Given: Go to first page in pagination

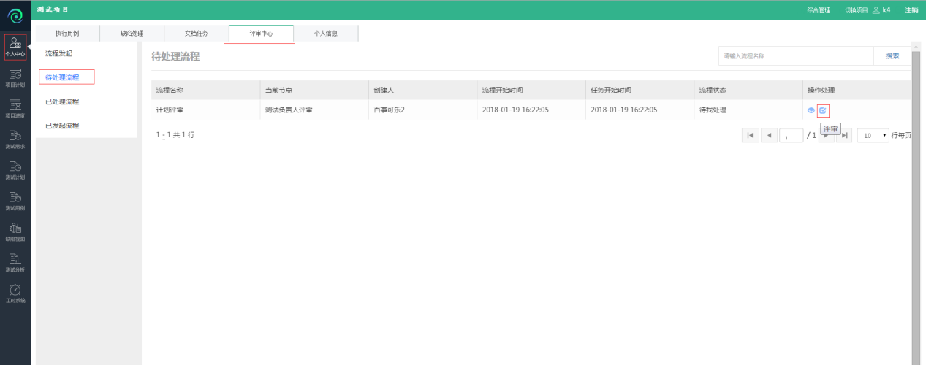Looking at the screenshot, I should tap(750, 135).
